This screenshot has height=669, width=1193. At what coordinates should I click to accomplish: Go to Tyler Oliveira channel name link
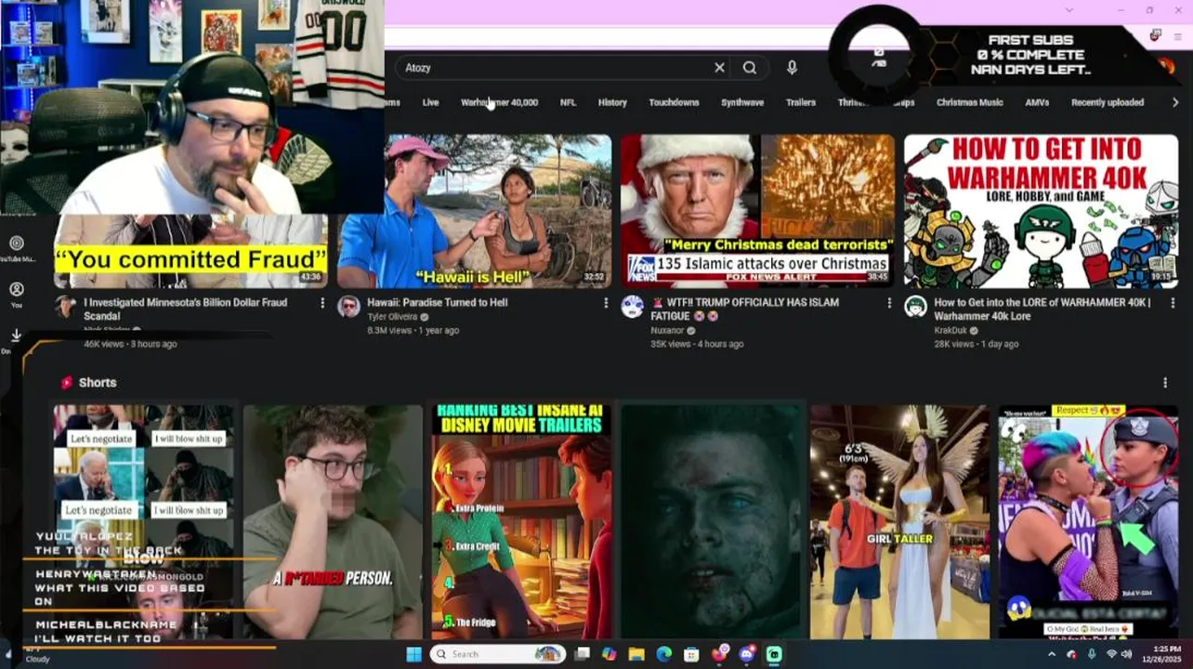point(392,317)
